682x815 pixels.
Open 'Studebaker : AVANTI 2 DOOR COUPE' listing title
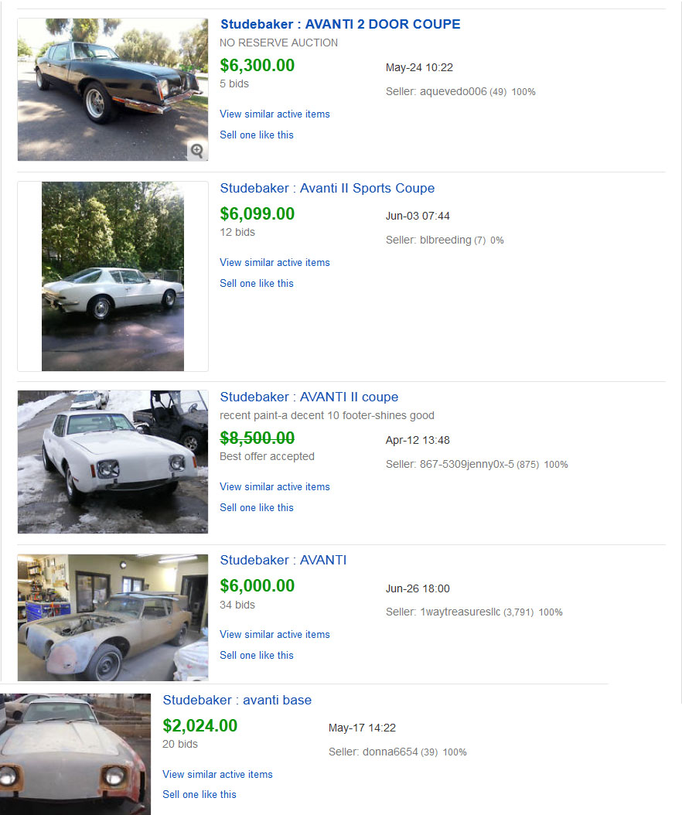(339, 24)
